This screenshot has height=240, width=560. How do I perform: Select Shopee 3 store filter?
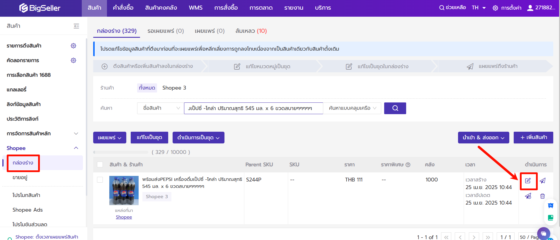pos(174,88)
